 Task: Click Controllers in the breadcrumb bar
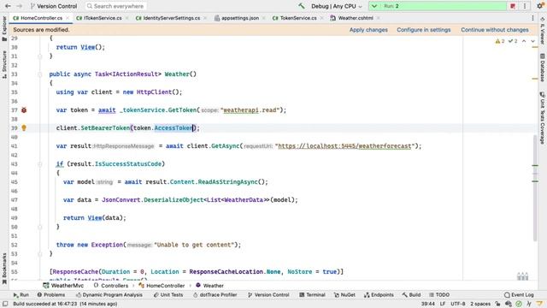click(111, 286)
